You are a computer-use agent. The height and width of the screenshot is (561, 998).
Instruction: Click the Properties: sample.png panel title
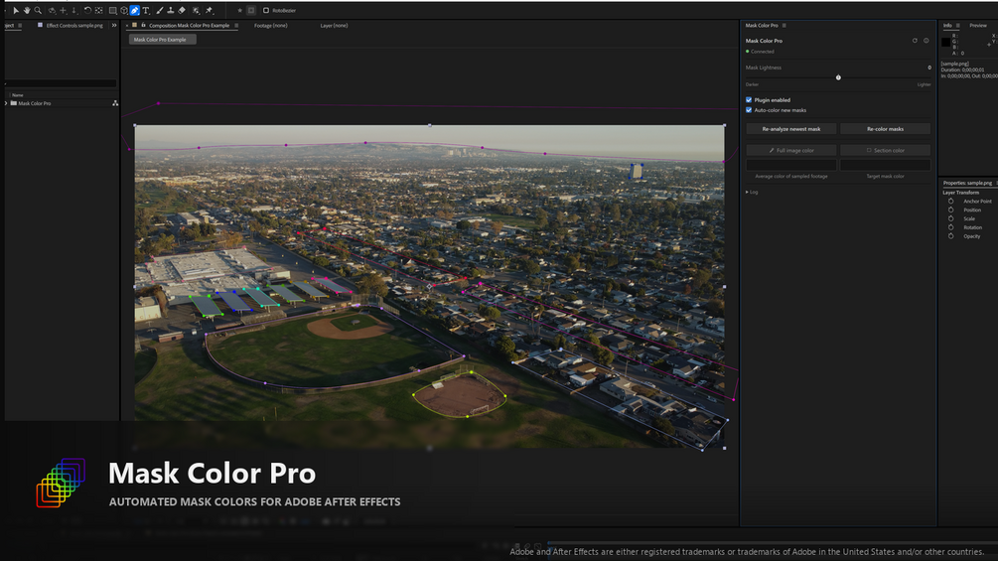tap(967, 183)
